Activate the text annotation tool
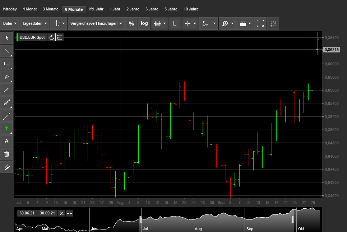 coord(6,141)
